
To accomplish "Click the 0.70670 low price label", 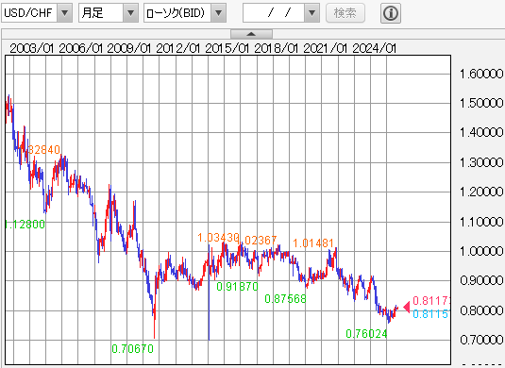I will click(x=133, y=349).
